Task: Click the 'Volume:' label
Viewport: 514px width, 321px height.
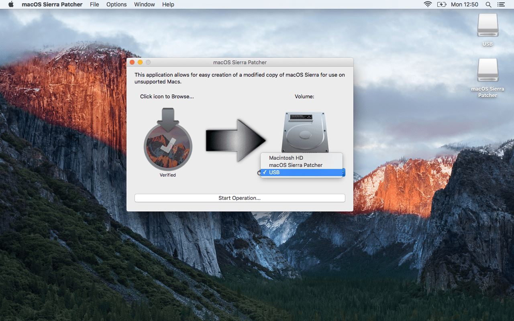Action: click(304, 96)
